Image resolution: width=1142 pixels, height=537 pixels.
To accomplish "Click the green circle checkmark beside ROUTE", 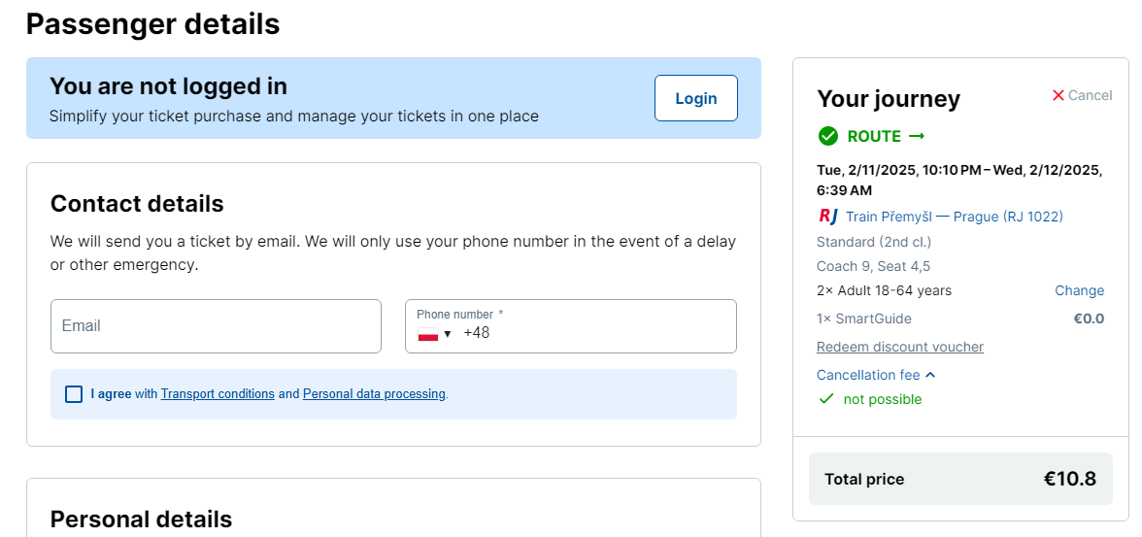I will pos(828,136).
